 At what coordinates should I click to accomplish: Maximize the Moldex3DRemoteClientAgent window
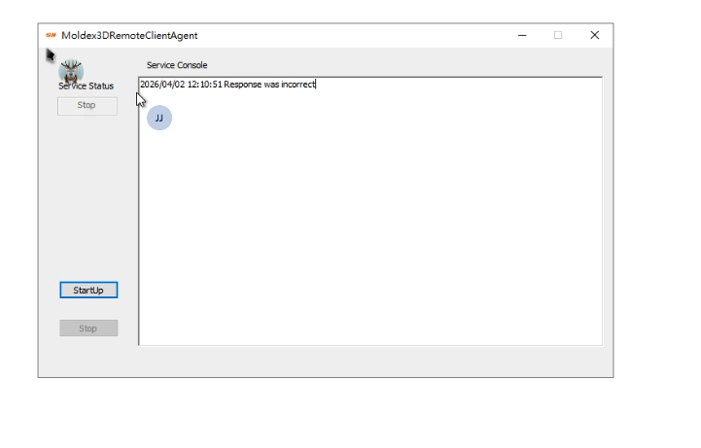click(558, 35)
